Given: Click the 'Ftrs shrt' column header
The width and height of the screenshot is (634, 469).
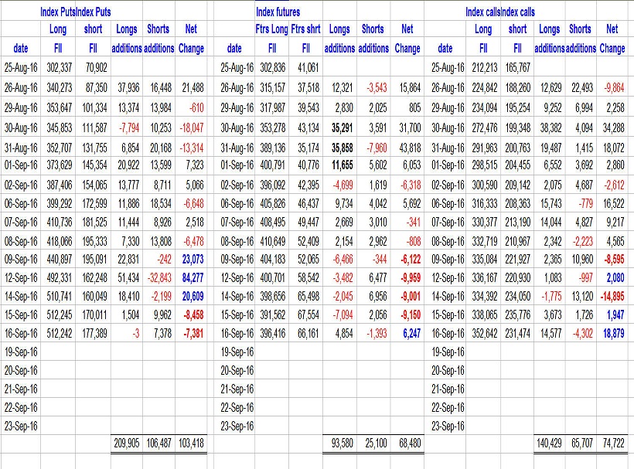Looking at the screenshot, I should point(305,29).
